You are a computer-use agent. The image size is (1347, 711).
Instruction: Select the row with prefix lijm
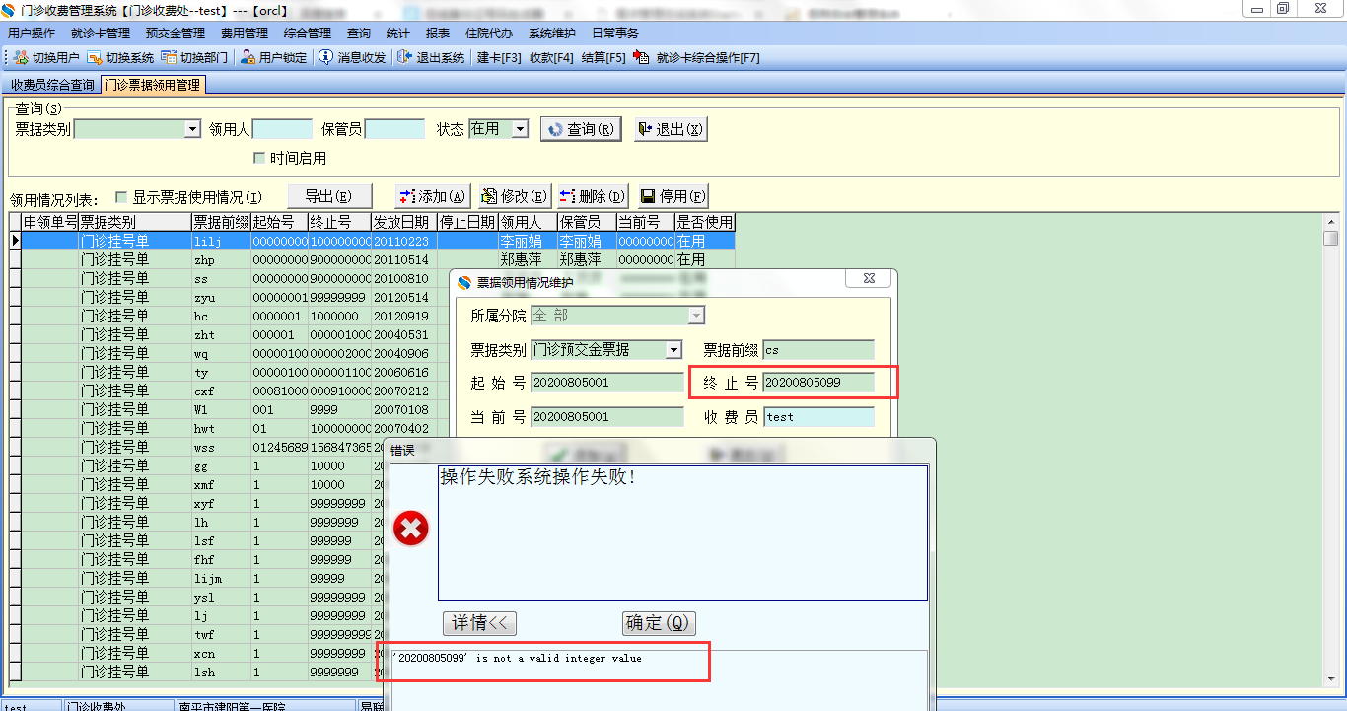pos(204,578)
